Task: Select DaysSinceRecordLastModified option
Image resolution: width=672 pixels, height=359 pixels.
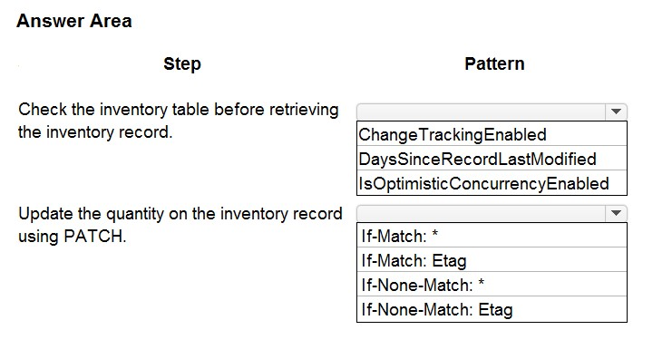Action: coord(492,159)
